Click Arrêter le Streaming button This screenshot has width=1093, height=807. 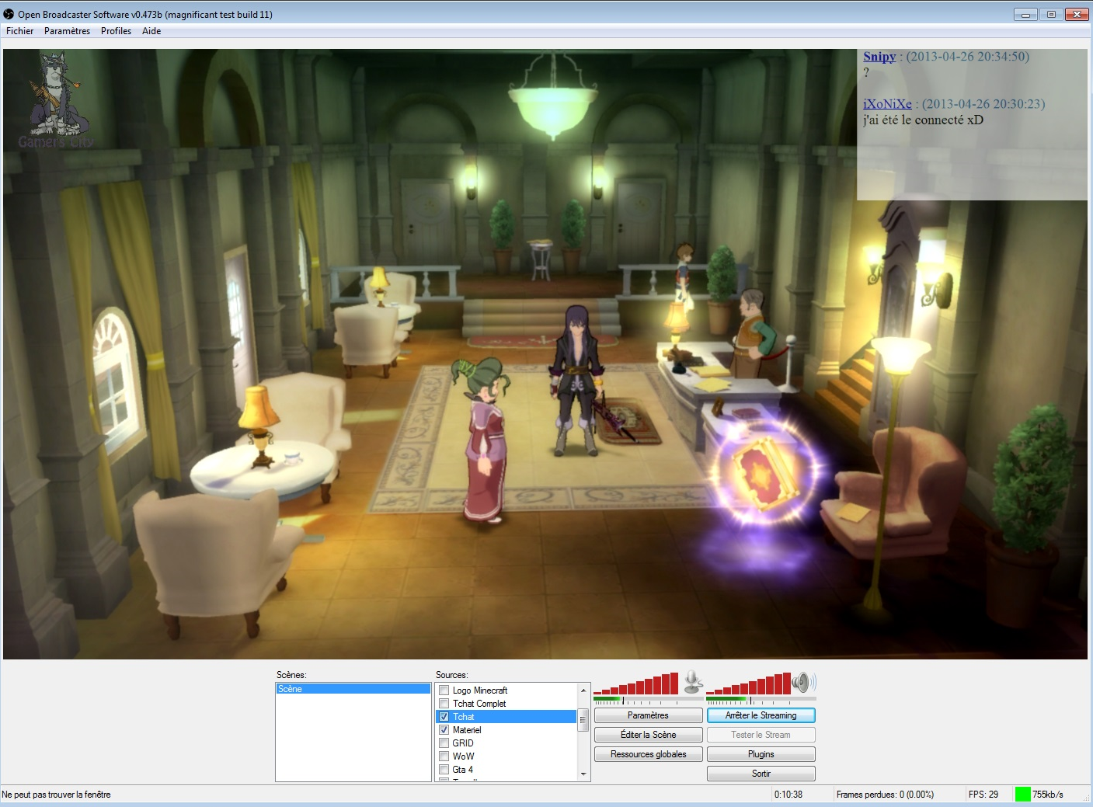pos(761,715)
